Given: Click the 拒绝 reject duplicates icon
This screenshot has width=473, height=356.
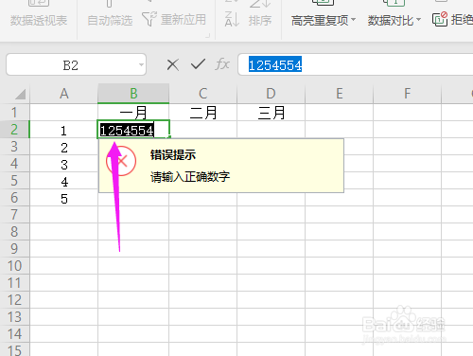Looking at the screenshot, I should tap(440, 19).
